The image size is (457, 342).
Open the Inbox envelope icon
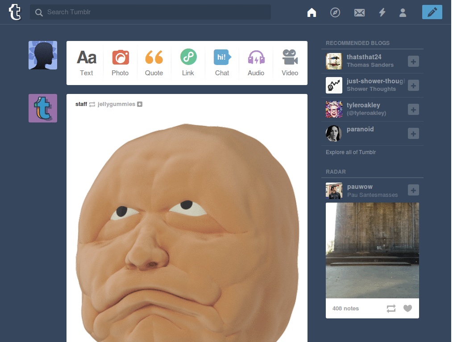pyautogui.click(x=359, y=12)
